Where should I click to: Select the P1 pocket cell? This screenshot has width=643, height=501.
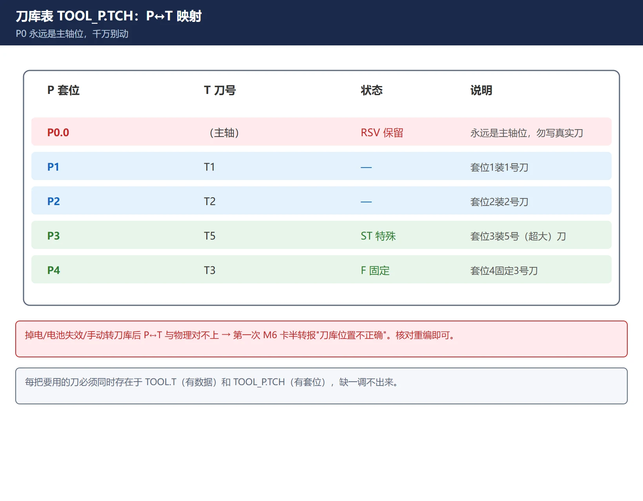point(53,167)
